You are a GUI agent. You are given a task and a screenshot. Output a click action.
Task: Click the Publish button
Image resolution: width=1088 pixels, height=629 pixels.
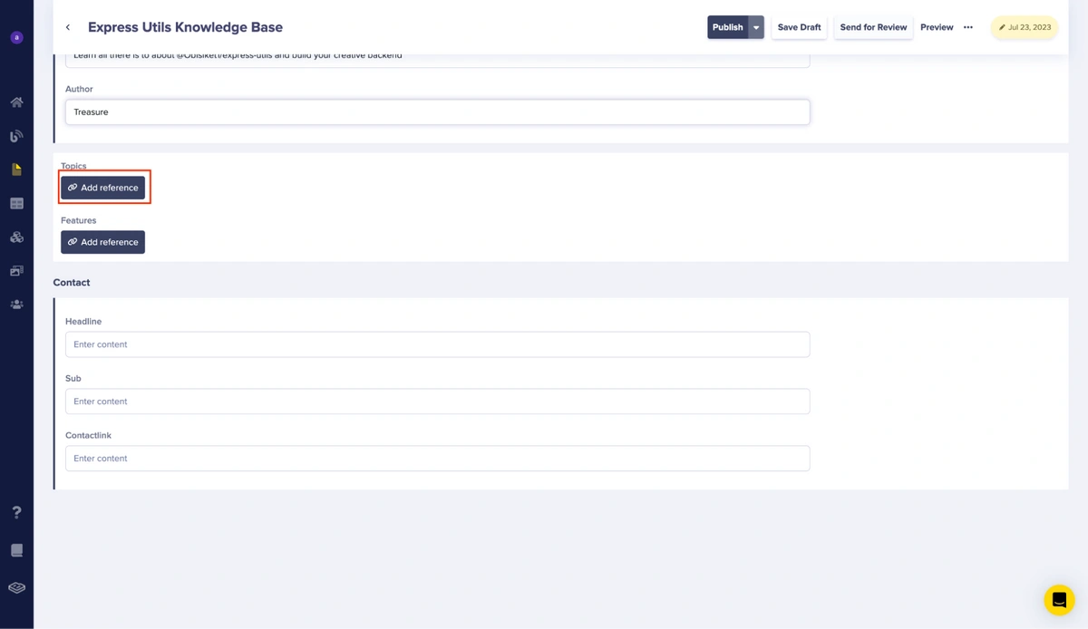tap(727, 27)
